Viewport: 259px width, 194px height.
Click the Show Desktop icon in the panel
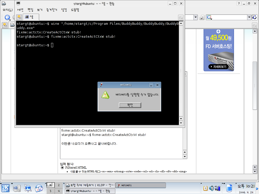click(x=16, y=188)
